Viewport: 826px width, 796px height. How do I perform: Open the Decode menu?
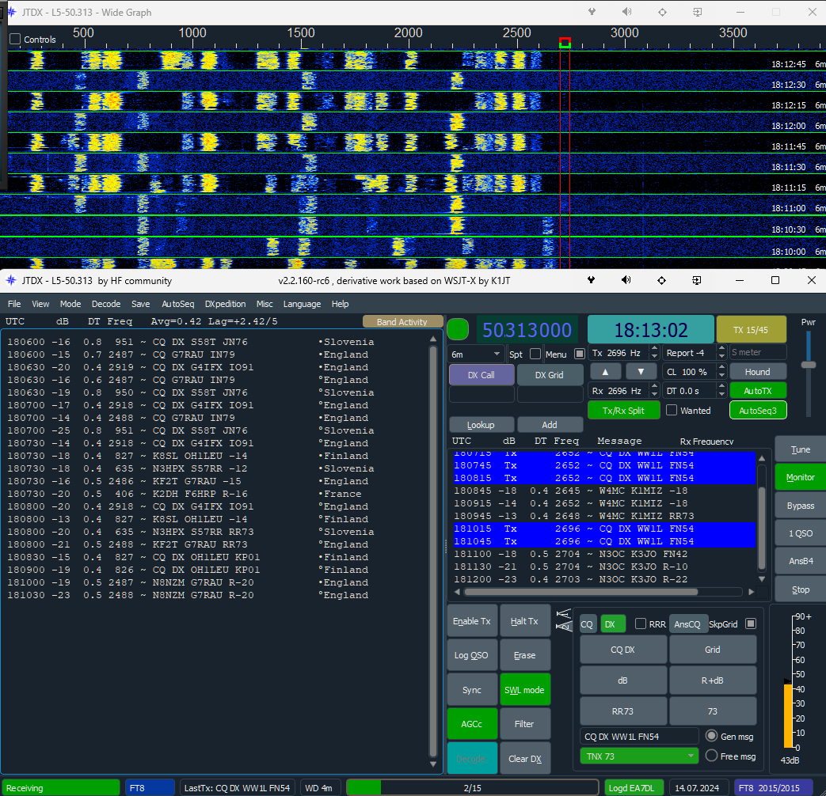tap(106, 304)
